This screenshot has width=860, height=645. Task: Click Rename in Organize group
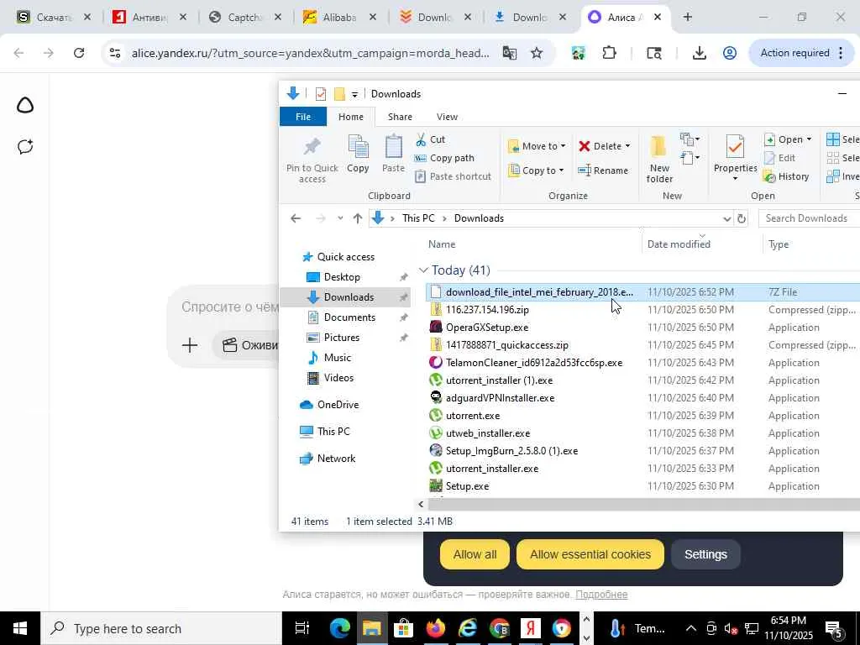(x=603, y=170)
